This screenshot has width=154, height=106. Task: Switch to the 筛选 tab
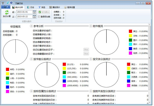pos(42,7)
